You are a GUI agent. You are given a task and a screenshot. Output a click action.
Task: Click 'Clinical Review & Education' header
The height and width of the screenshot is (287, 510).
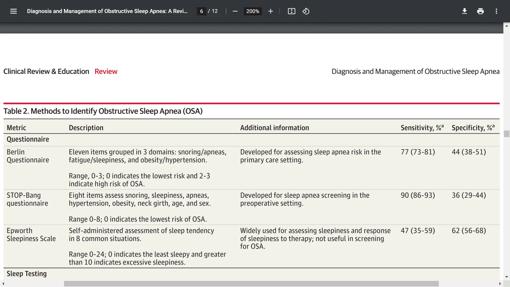(x=46, y=71)
